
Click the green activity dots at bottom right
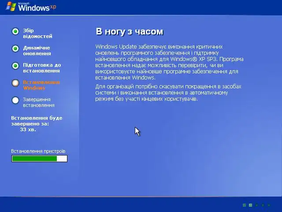[x=256, y=205]
